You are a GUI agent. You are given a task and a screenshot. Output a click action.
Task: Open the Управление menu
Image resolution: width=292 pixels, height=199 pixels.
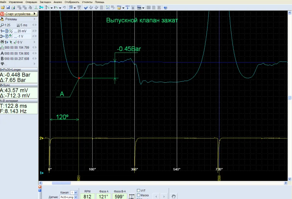click(x=16, y=2)
